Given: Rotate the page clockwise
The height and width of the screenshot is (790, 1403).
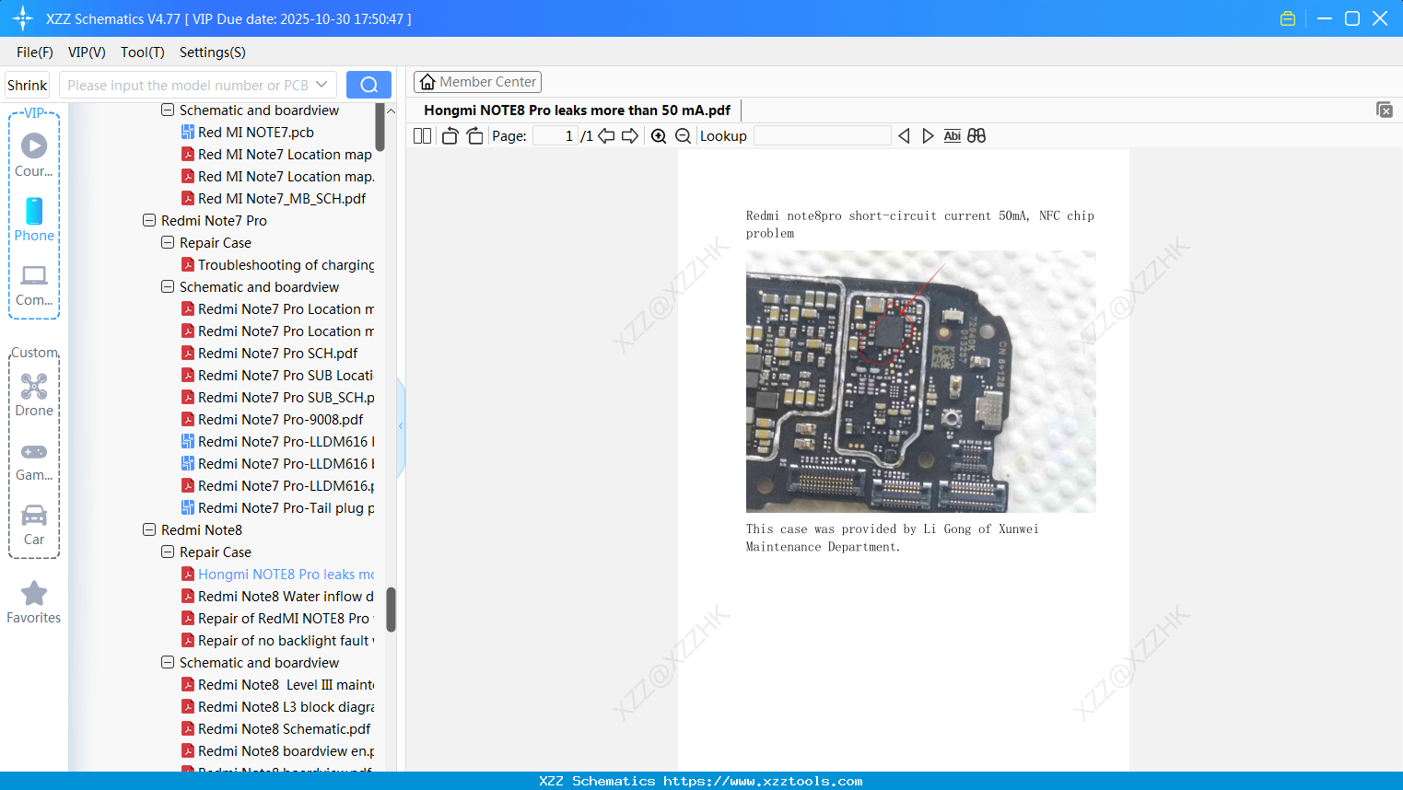Looking at the screenshot, I should pyautogui.click(x=475, y=136).
